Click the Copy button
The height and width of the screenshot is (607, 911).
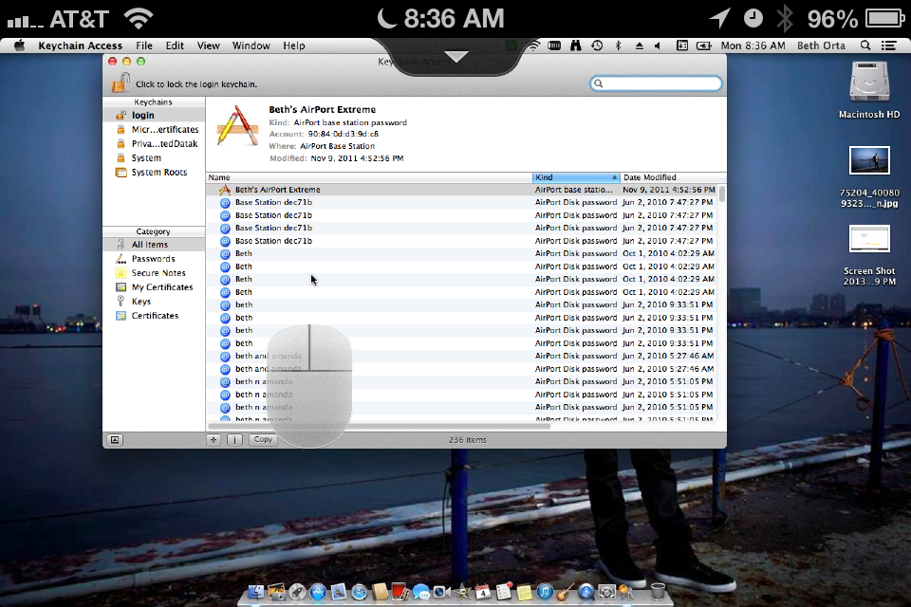click(263, 440)
